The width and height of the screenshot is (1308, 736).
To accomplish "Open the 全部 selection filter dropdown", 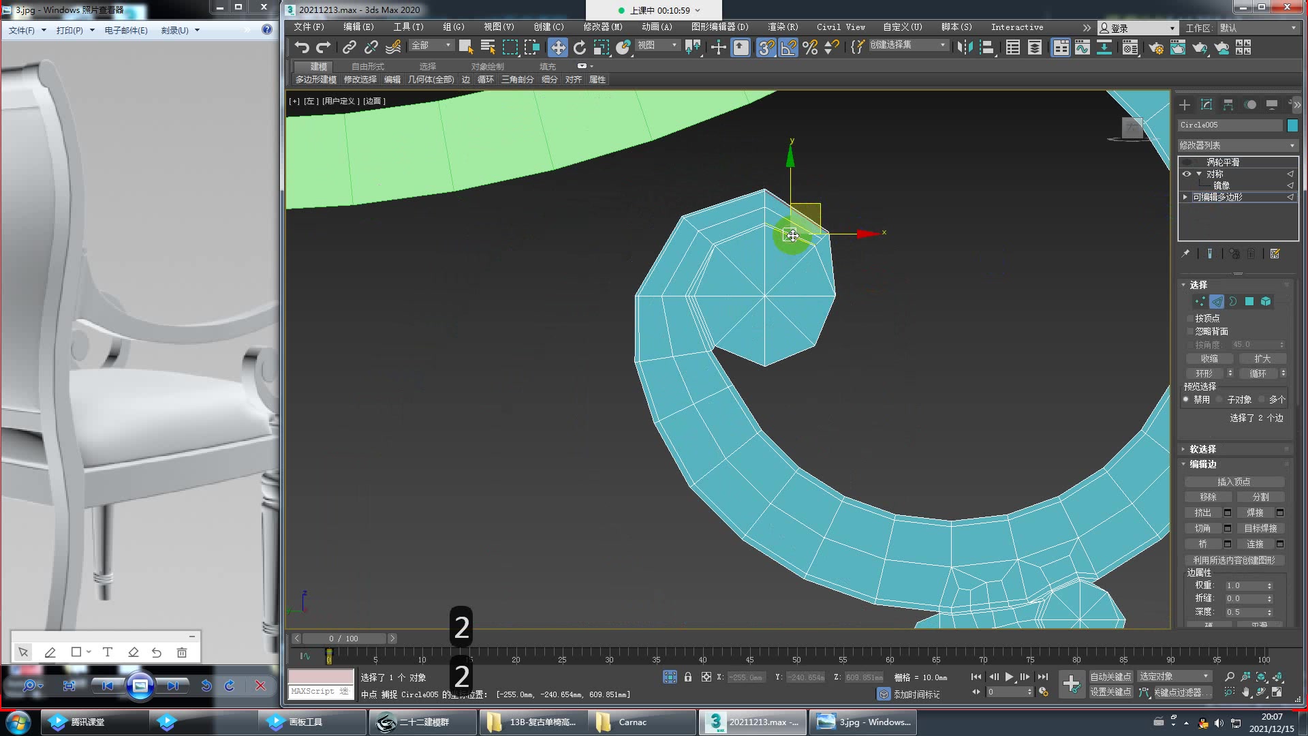I will coord(431,46).
